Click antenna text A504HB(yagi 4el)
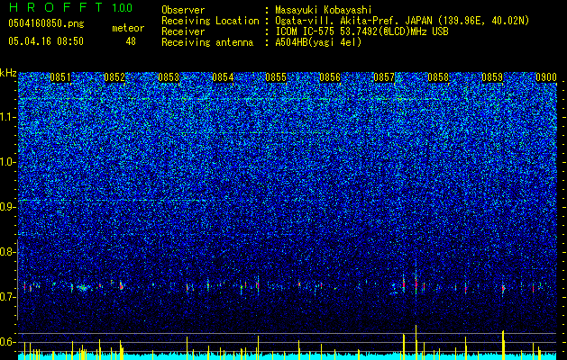 (318, 42)
